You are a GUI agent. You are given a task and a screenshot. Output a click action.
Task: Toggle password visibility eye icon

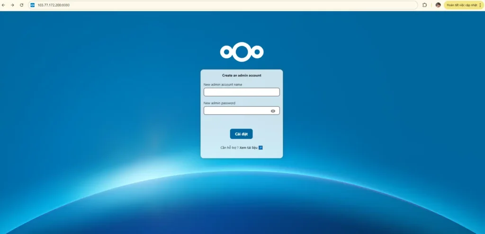tap(273, 111)
